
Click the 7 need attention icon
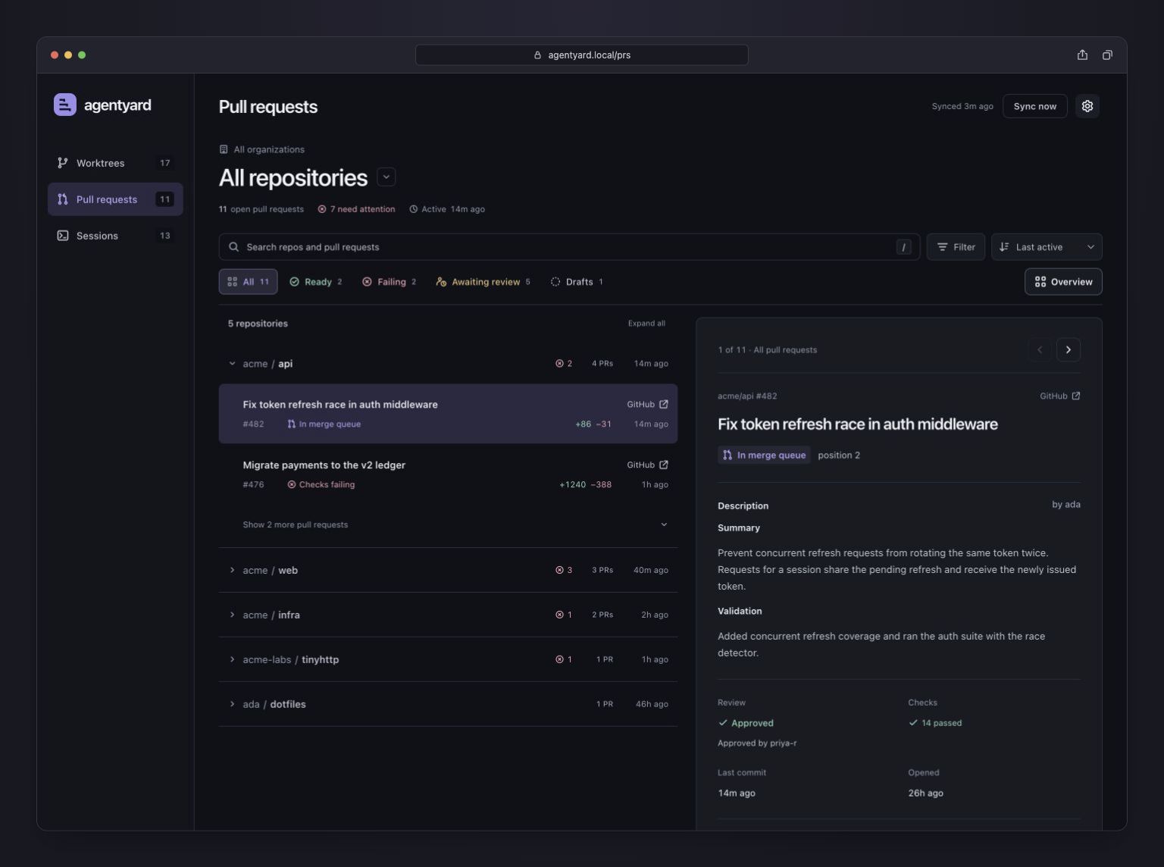(322, 209)
